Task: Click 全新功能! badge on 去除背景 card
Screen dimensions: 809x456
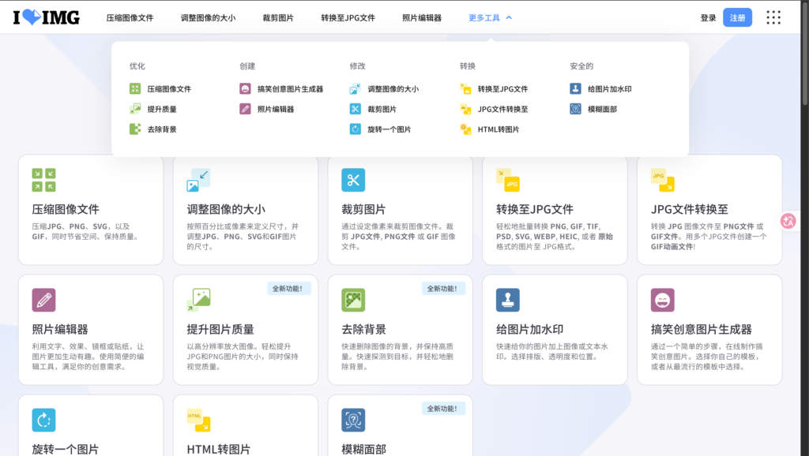Action: coord(444,289)
